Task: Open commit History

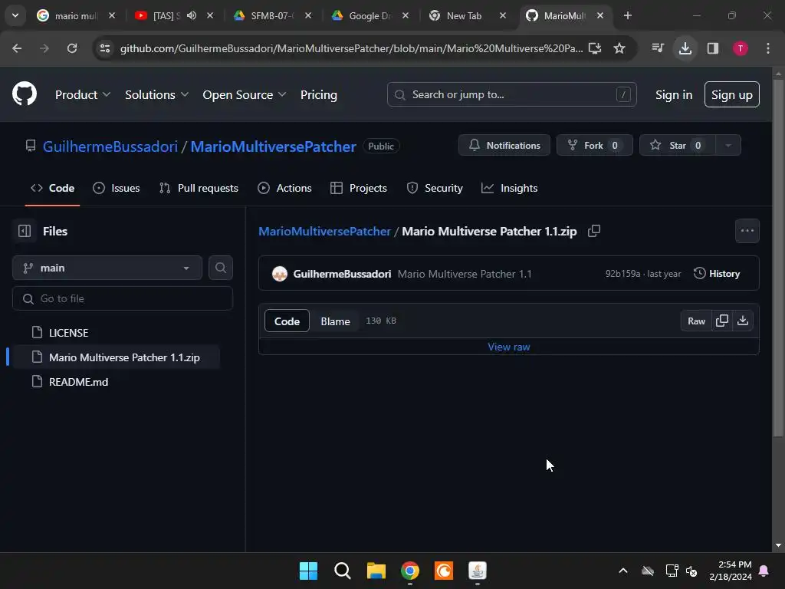Action: pyautogui.click(x=717, y=274)
